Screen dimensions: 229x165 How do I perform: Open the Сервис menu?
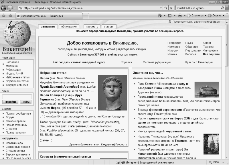tap(216, 15)
